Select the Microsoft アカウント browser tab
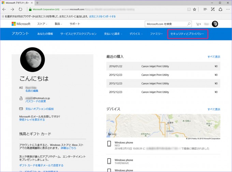232x172 pixels. coord(17,3)
